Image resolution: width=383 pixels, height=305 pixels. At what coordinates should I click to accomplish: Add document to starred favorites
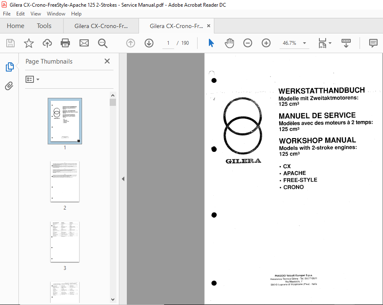click(28, 43)
